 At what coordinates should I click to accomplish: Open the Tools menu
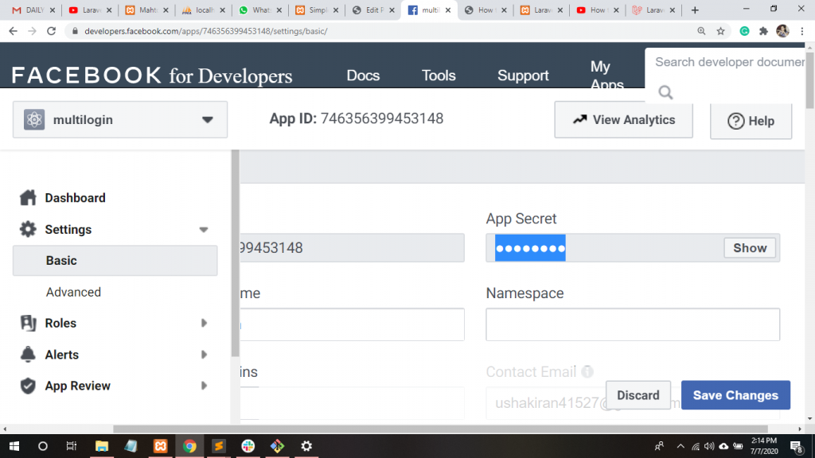coord(439,76)
